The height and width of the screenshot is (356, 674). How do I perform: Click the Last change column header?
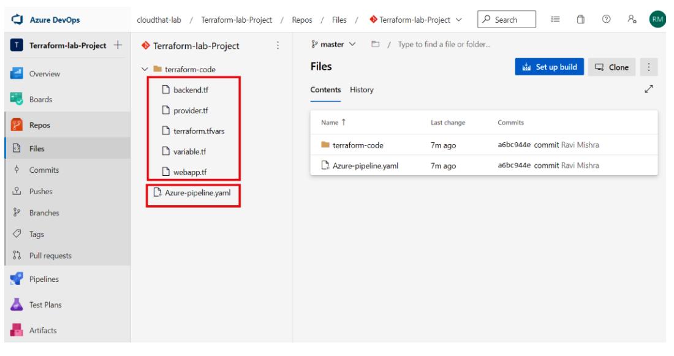tap(448, 123)
